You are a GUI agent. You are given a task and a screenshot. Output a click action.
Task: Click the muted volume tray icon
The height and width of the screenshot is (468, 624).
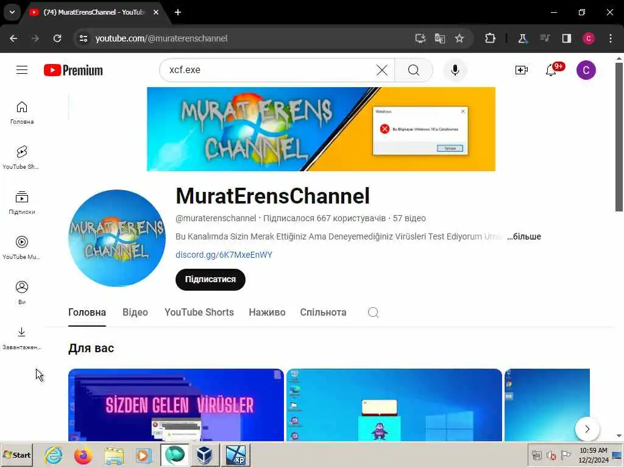tap(551, 455)
